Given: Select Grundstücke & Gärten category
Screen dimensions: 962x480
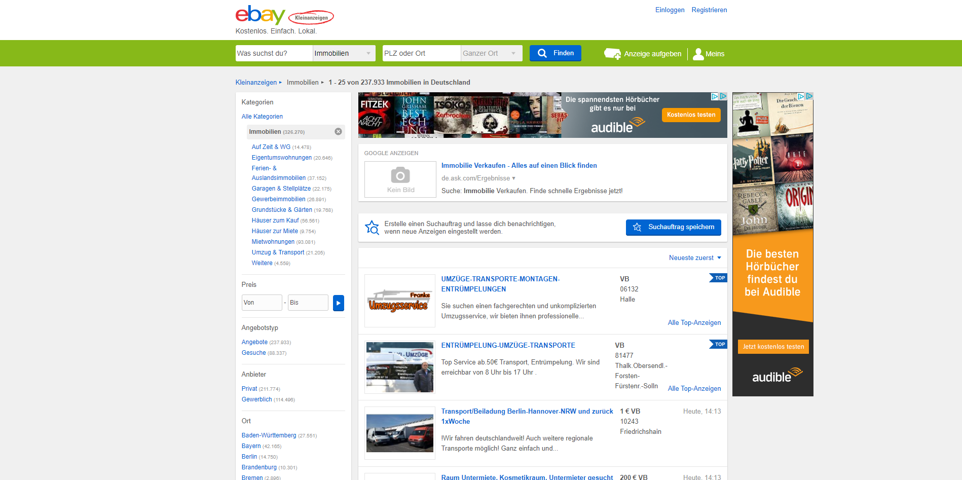Looking at the screenshot, I should 282,210.
